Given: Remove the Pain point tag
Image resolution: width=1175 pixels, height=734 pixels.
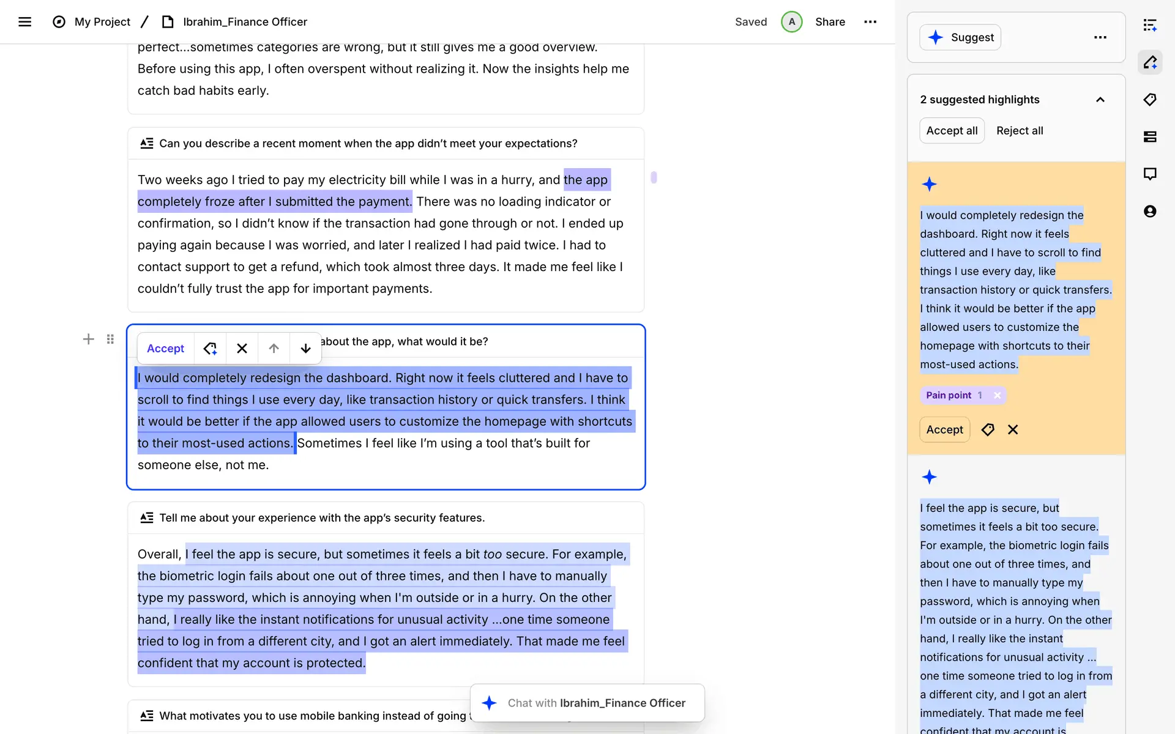Looking at the screenshot, I should pos(997,395).
